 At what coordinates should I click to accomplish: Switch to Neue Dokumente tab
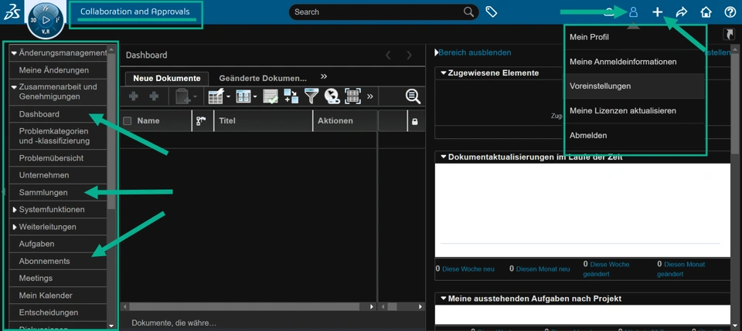point(167,79)
